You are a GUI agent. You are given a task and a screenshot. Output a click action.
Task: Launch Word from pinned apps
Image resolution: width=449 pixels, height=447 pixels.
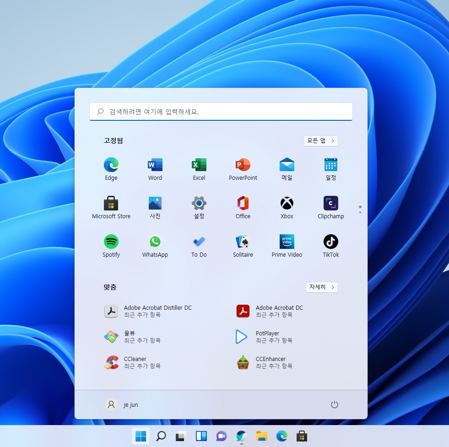(155, 169)
